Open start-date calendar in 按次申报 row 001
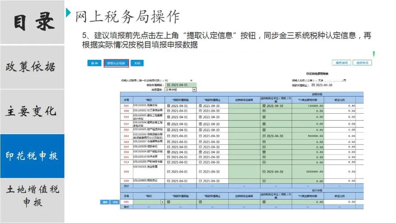This screenshot has width=396, height=223. click(169, 202)
